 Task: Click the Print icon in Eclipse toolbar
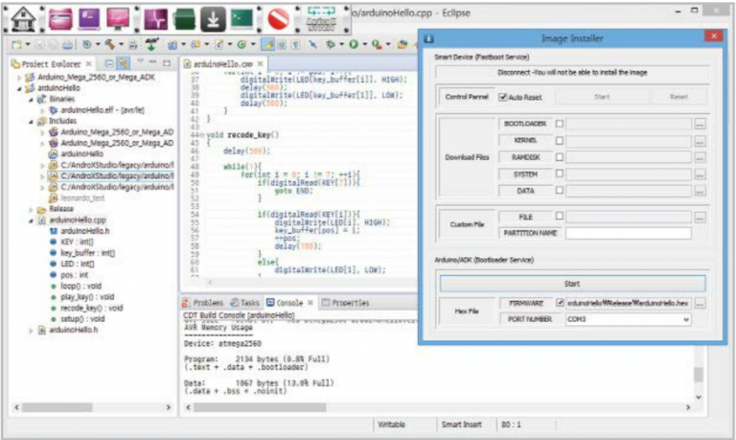[x=68, y=45]
